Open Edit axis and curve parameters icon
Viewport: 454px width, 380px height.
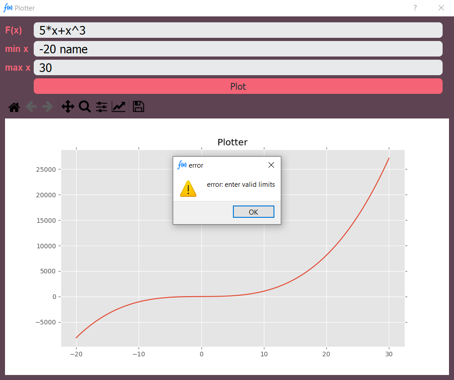[119, 107]
